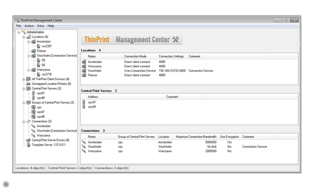Click Uses Connection Service cell for Stockholm
This screenshot has width=317, height=190.
[x=140, y=71]
